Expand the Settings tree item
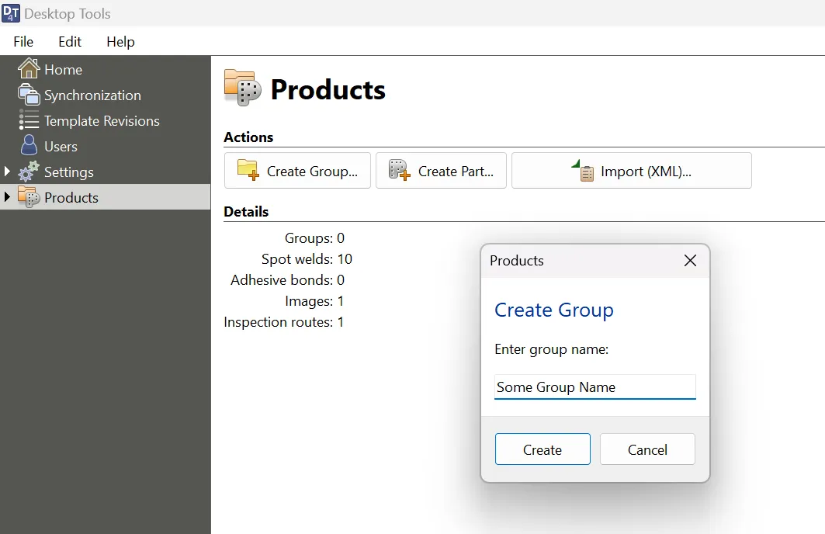Image resolution: width=825 pixels, height=534 pixels. (x=7, y=172)
